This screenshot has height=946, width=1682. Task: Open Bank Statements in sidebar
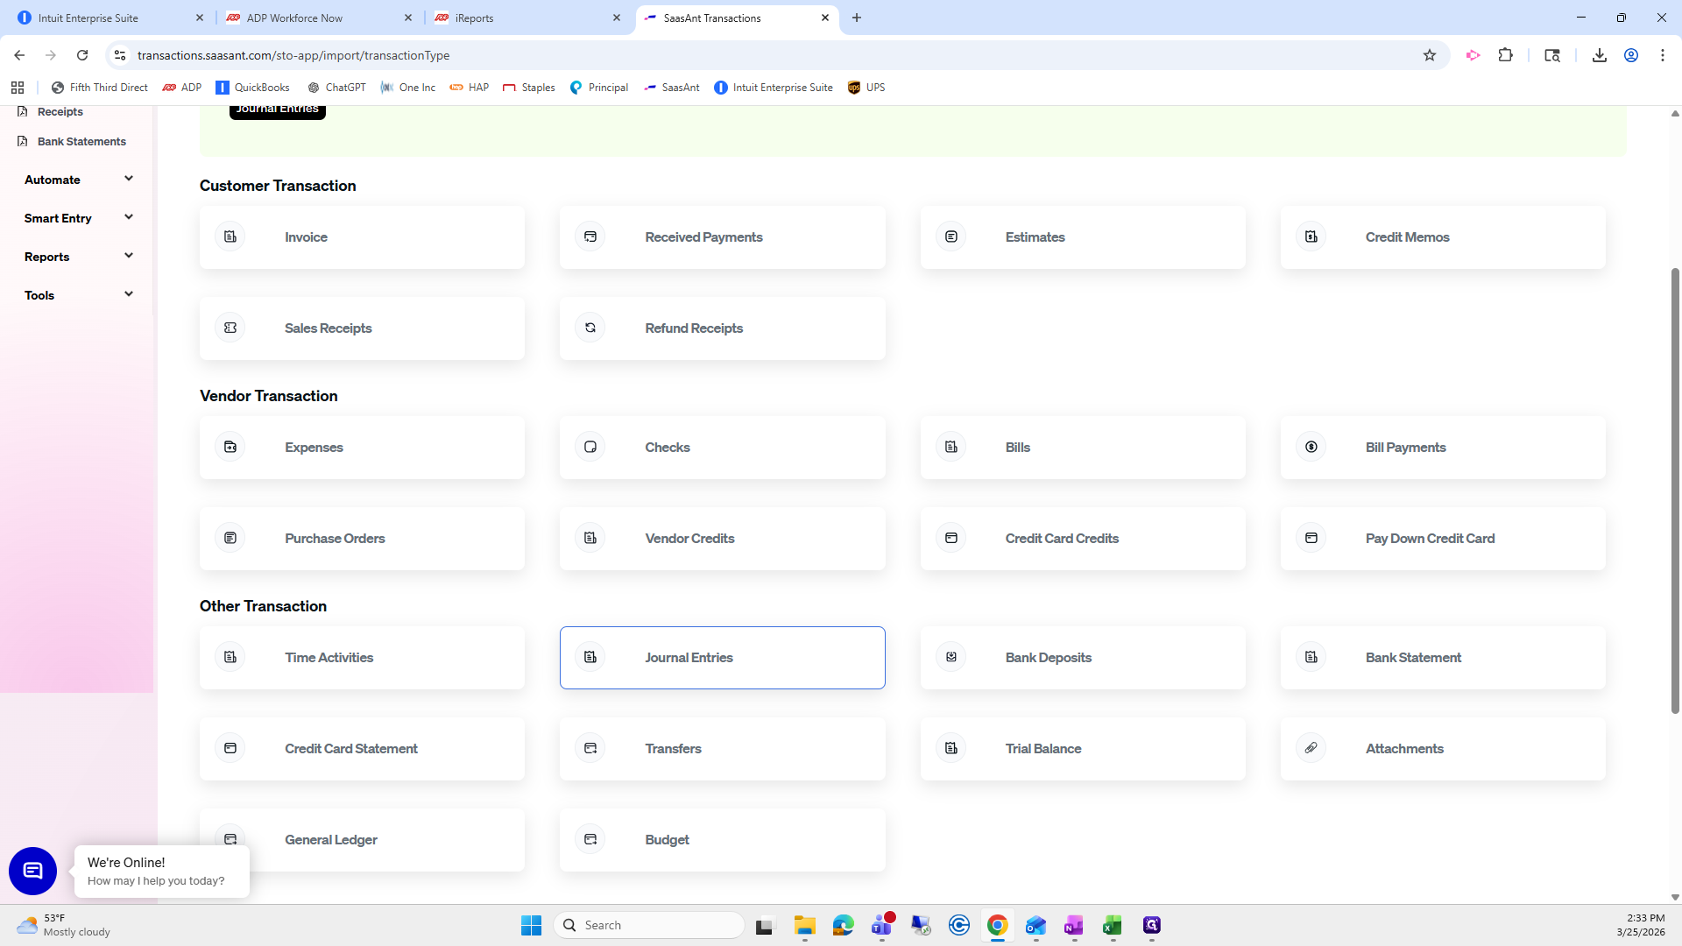81,141
